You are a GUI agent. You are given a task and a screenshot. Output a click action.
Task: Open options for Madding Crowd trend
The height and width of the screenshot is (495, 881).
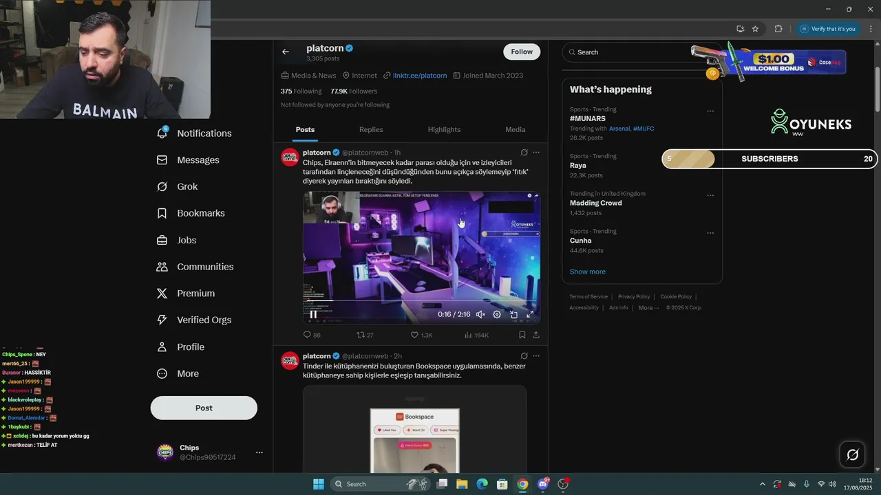[710, 195]
